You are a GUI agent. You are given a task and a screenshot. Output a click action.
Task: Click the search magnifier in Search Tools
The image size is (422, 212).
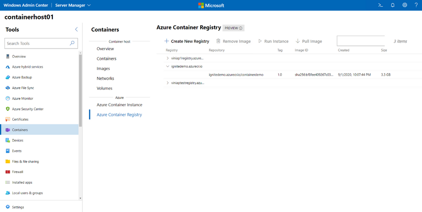(x=72, y=43)
